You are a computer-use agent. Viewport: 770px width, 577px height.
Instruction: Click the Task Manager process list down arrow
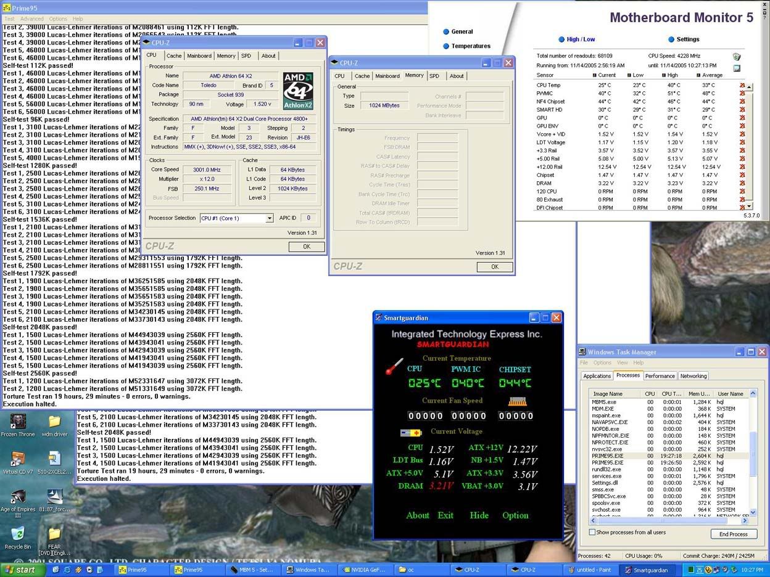753,512
